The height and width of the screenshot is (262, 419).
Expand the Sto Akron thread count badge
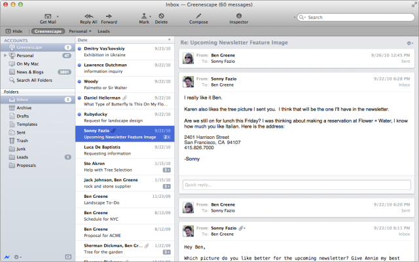tap(167, 170)
